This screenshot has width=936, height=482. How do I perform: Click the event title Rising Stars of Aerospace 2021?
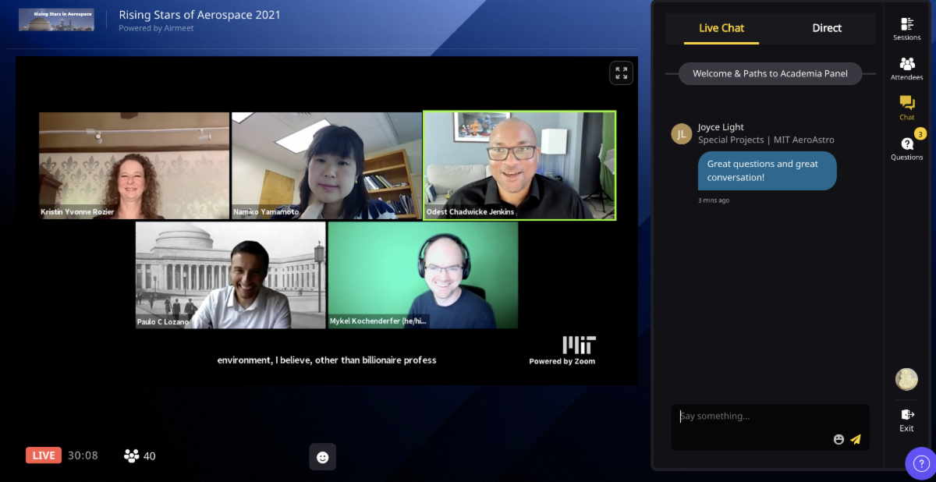(x=200, y=15)
